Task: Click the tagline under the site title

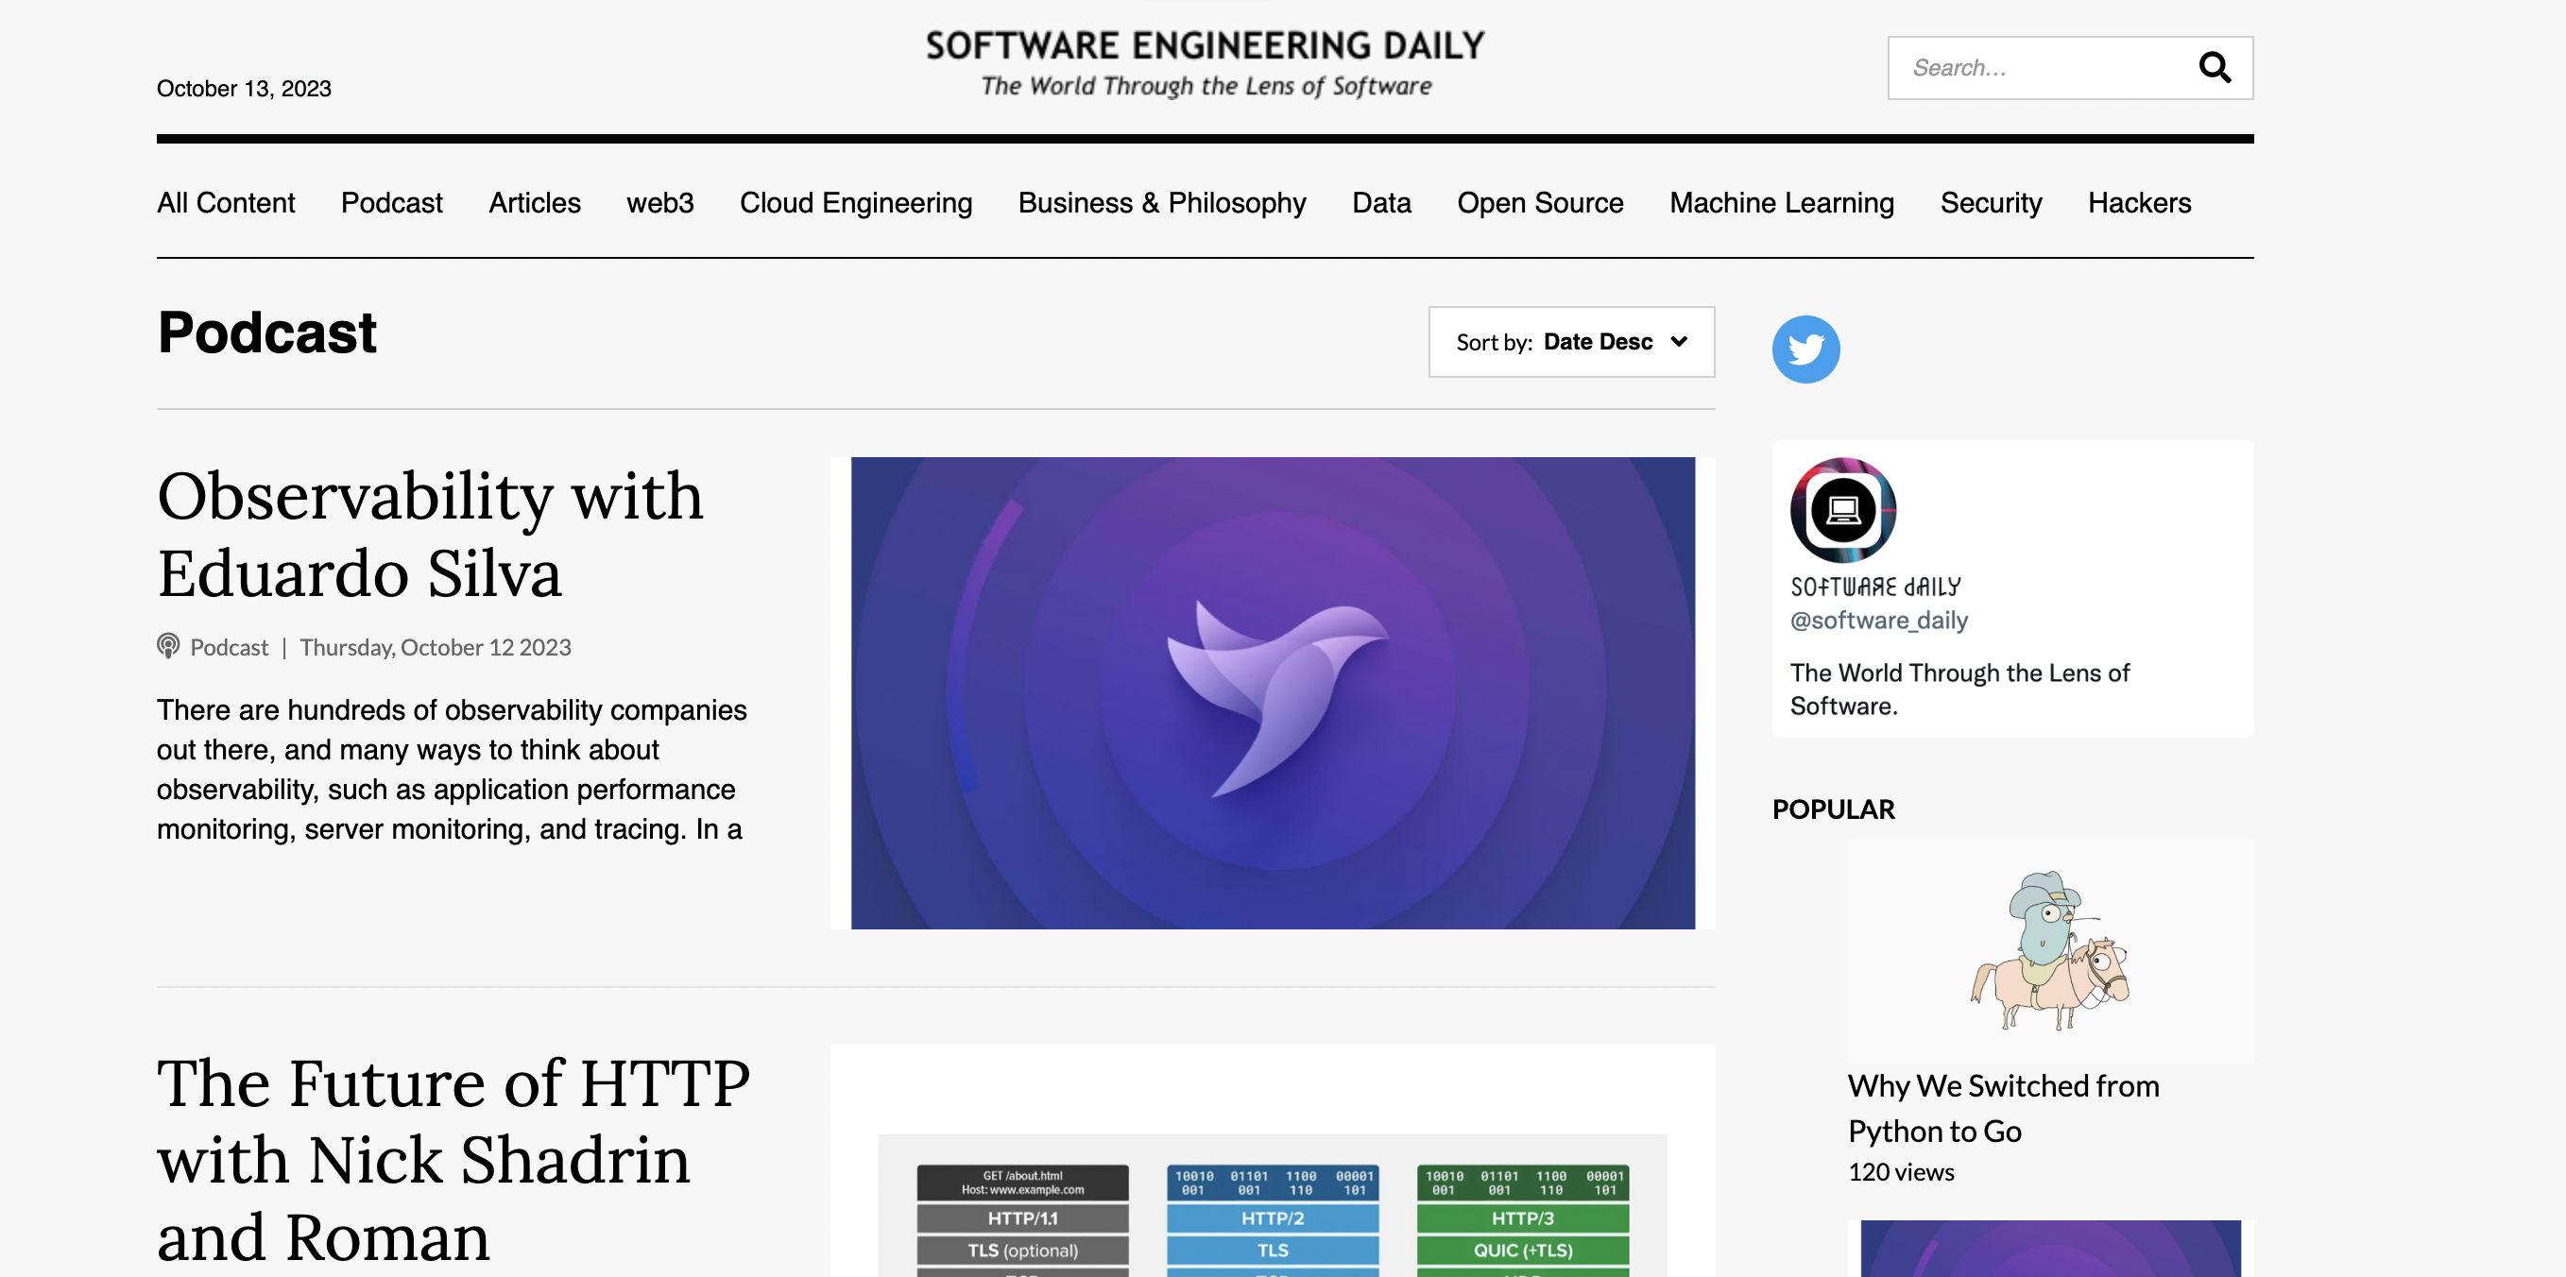Action: pyautogui.click(x=1206, y=87)
